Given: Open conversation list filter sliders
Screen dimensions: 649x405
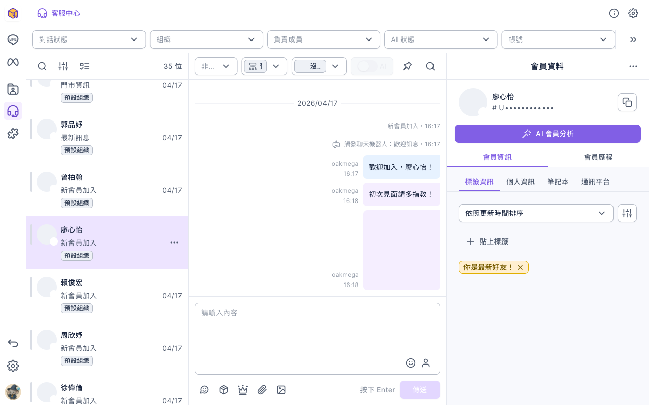Looking at the screenshot, I should click(63, 66).
